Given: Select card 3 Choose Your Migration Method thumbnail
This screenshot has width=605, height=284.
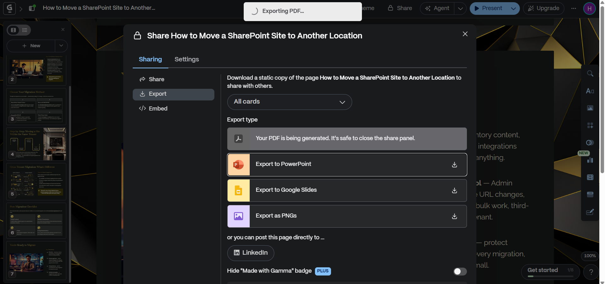Looking at the screenshot, I should click(36, 106).
